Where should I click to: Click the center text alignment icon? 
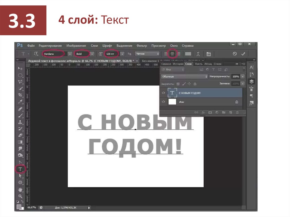click(x=172, y=54)
